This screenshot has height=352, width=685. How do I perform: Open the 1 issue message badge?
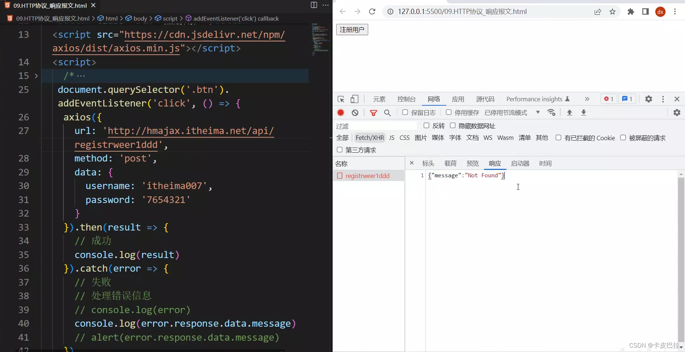pyautogui.click(x=627, y=99)
